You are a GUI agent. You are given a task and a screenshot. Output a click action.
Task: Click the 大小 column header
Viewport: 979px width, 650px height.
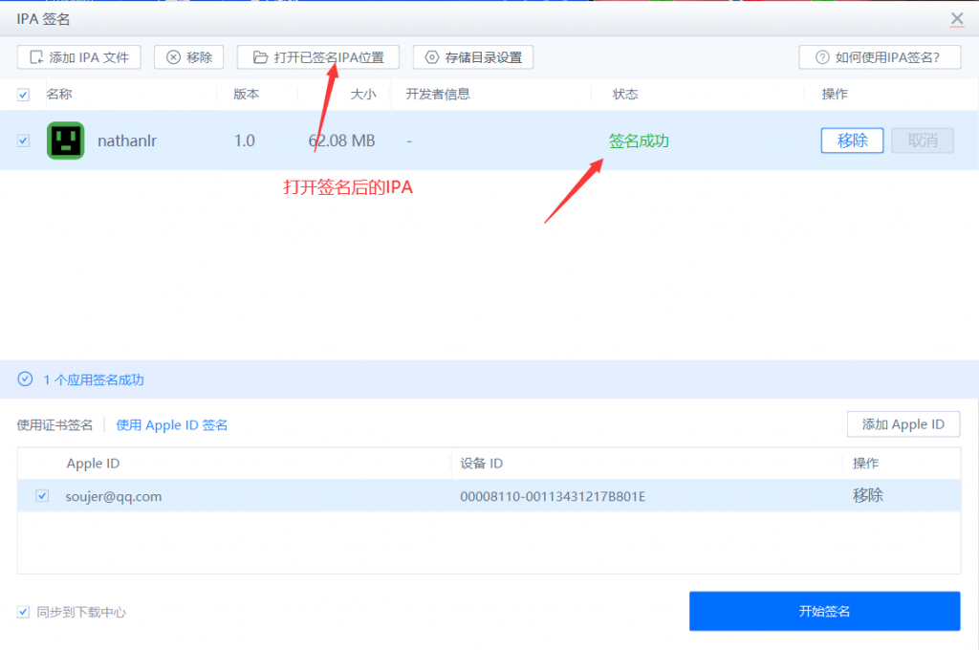(362, 95)
